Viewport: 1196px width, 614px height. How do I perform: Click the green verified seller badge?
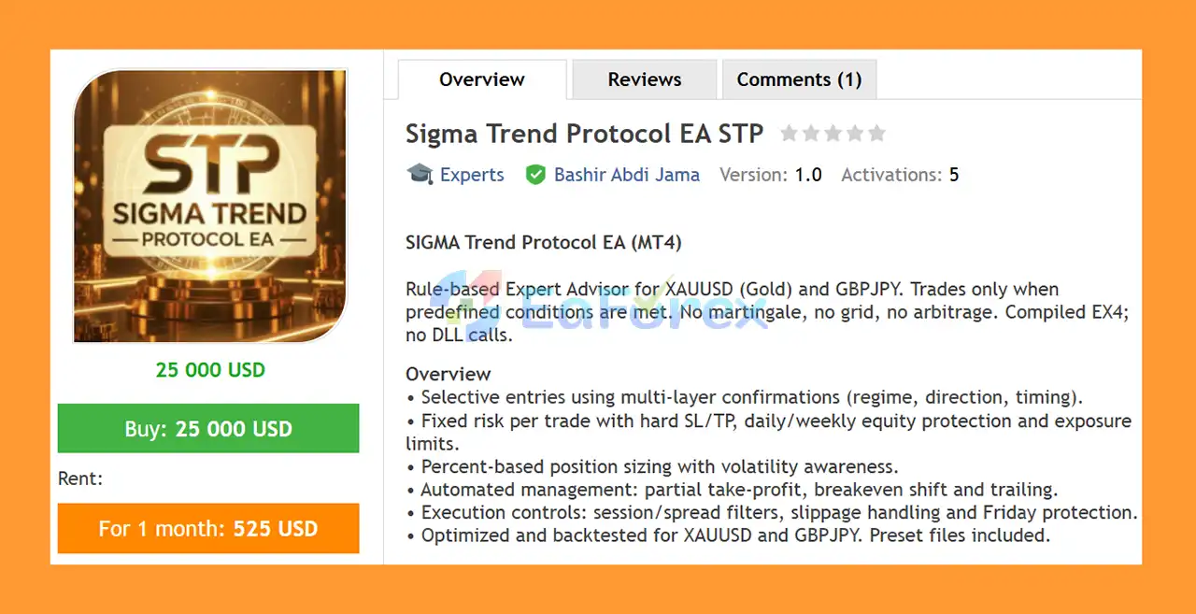click(535, 175)
